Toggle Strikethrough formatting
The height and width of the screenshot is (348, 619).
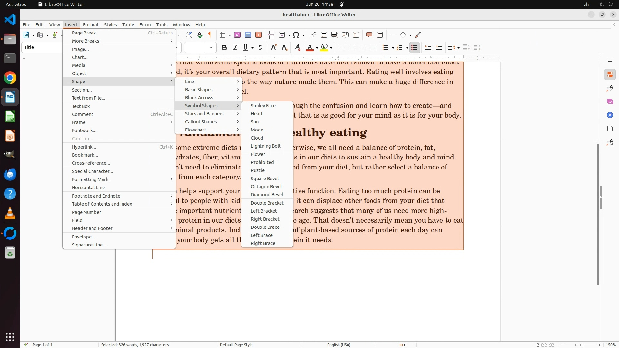coord(260,48)
